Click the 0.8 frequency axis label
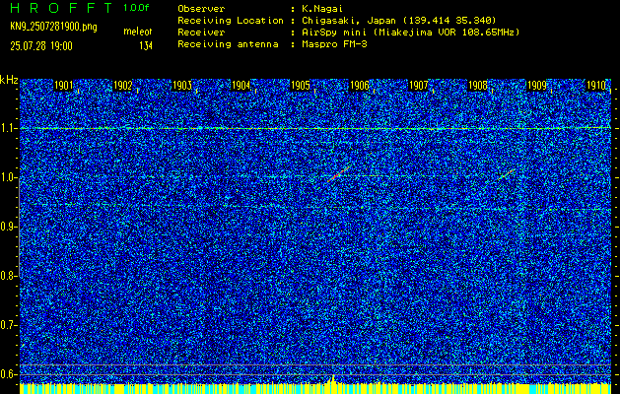The height and width of the screenshot is (394, 620). 8,276
